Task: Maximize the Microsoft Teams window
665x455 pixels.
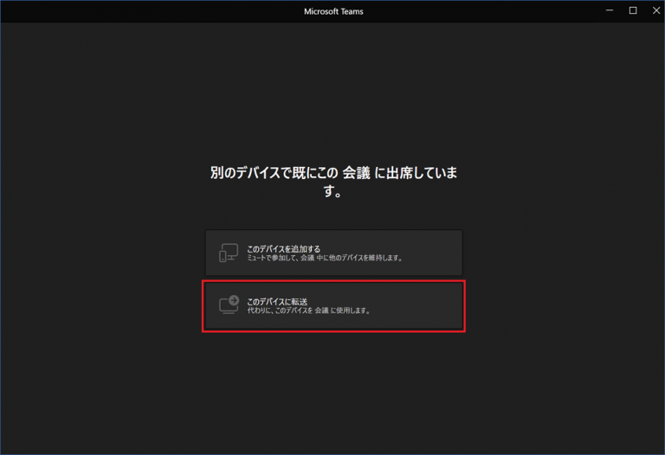Action: pos(632,10)
